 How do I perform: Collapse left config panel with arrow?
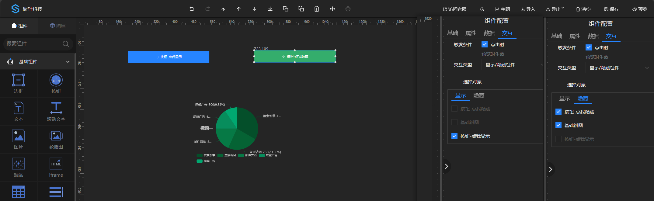(x=447, y=166)
